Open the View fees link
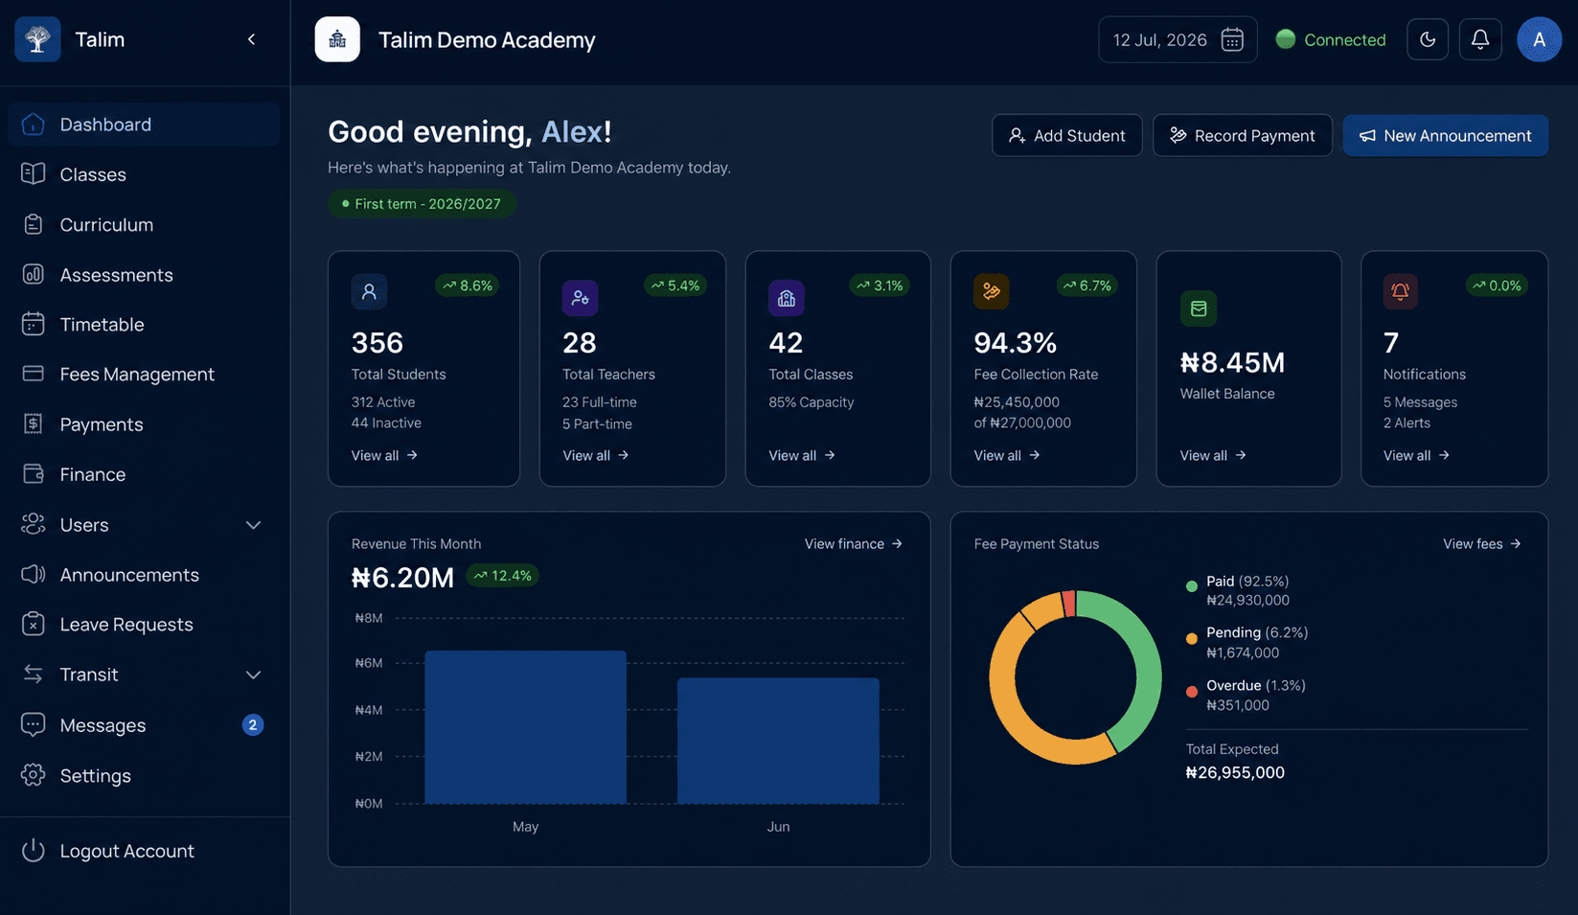 [1482, 544]
